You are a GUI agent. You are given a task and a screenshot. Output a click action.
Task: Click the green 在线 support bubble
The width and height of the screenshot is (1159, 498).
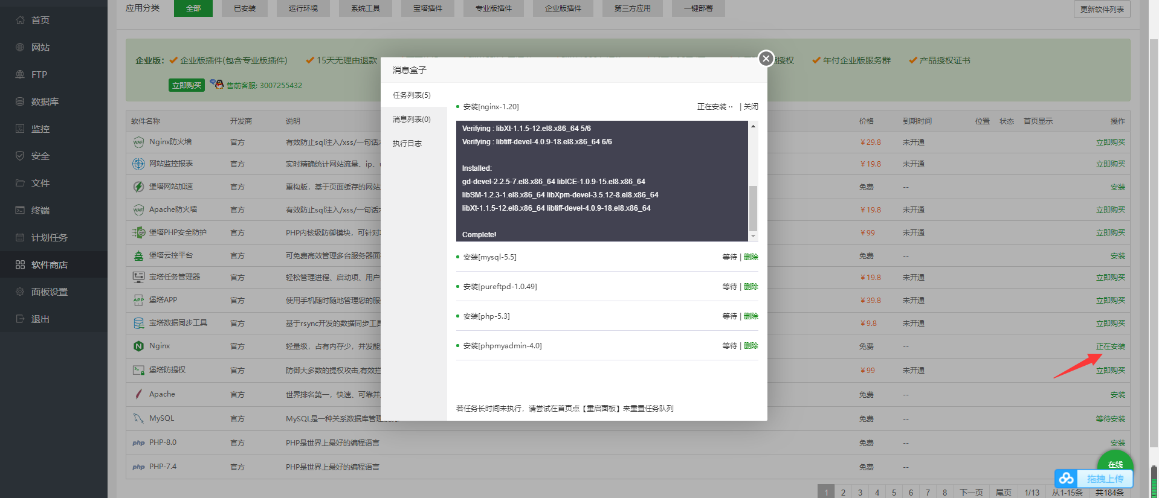pos(1115,463)
